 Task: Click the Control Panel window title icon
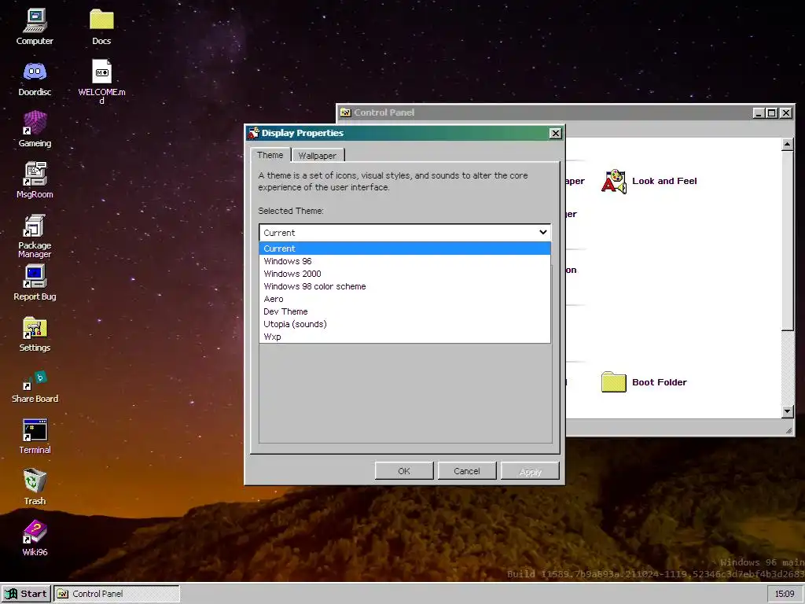point(346,112)
